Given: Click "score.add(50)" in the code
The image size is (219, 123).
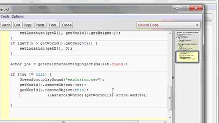Looking at the screenshot, I should coord(131,95).
